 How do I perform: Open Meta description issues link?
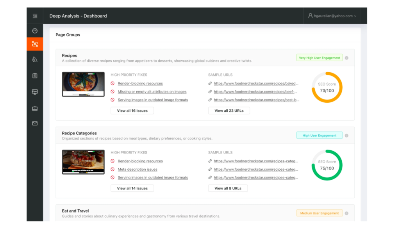click(137, 170)
